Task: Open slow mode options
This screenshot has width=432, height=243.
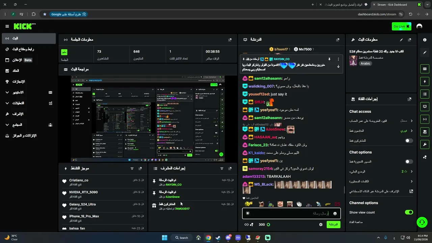Action: coord(381,171)
